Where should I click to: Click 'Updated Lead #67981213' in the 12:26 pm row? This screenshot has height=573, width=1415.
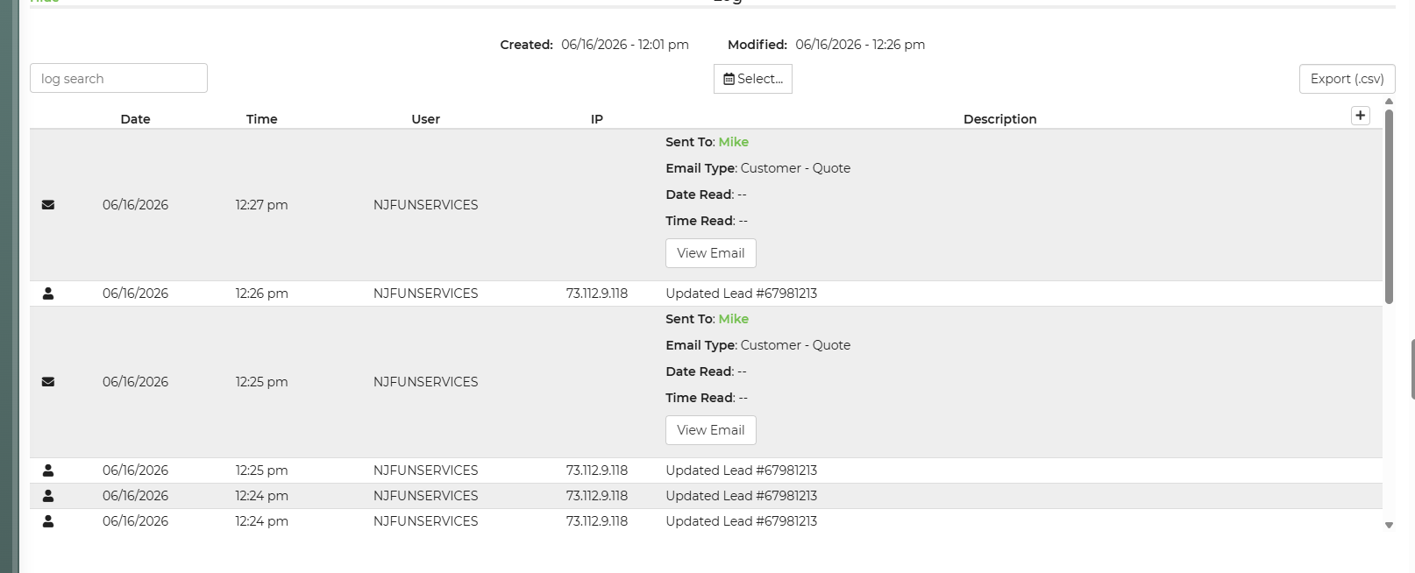(742, 294)
